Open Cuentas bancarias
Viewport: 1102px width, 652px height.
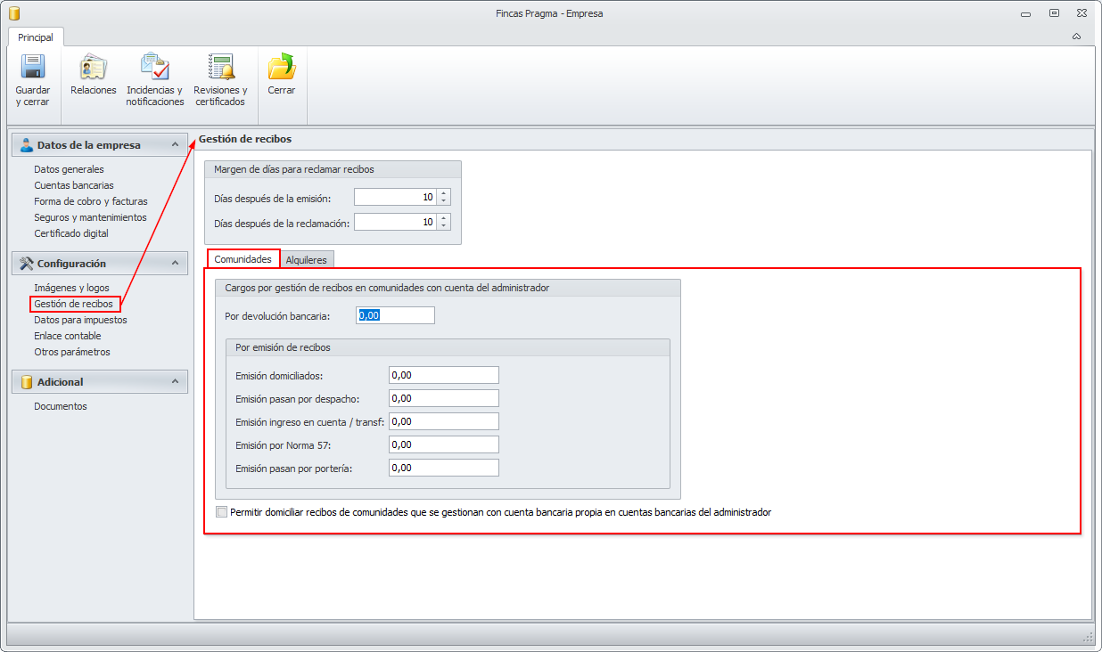[x=74, y=185]
